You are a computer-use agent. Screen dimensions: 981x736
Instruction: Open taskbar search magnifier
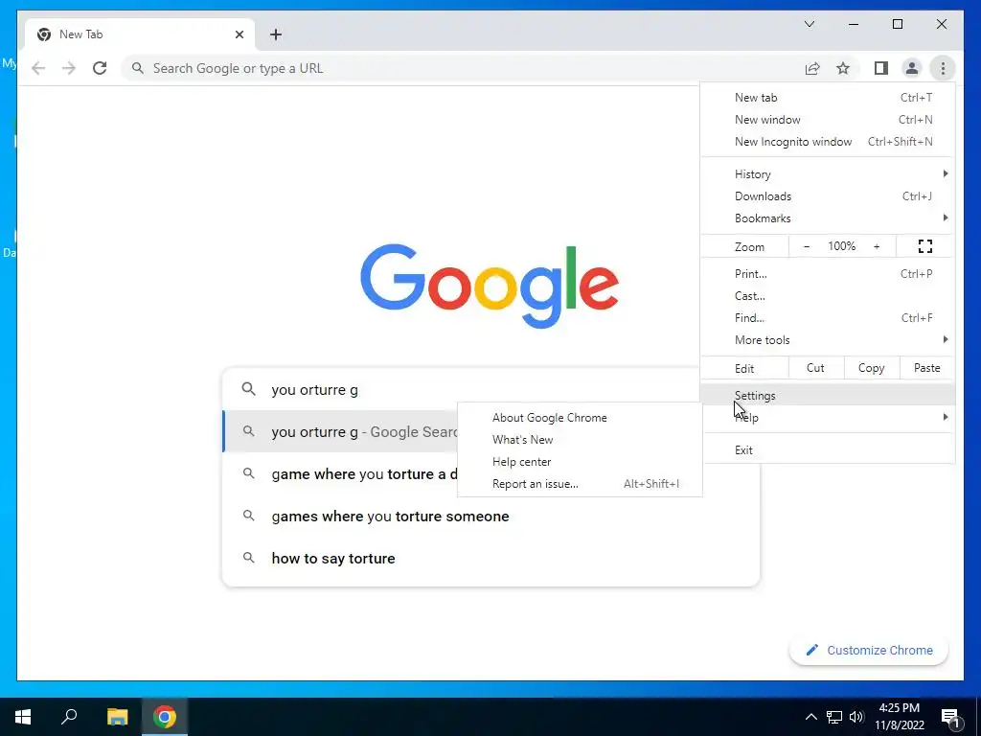69,717
